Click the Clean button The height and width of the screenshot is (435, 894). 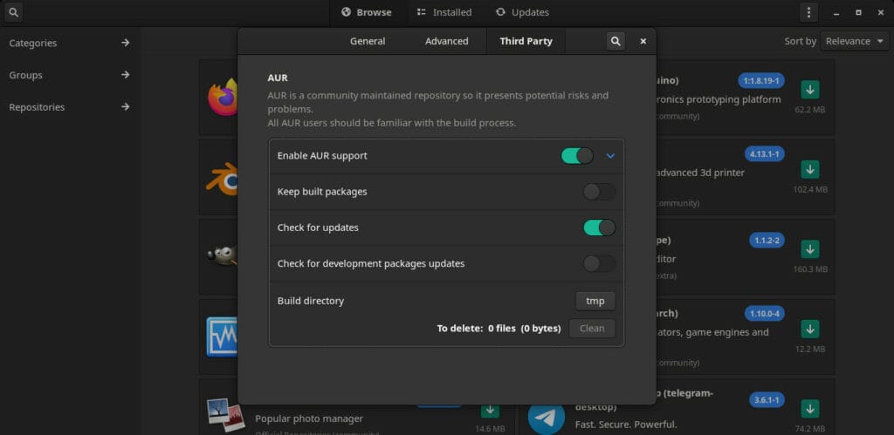click(x=592, y=328)
